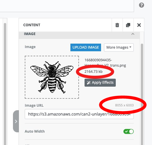Click the 8055 x 6003 dimensions text
Screen dimensions: 152x145
(124, 105)
